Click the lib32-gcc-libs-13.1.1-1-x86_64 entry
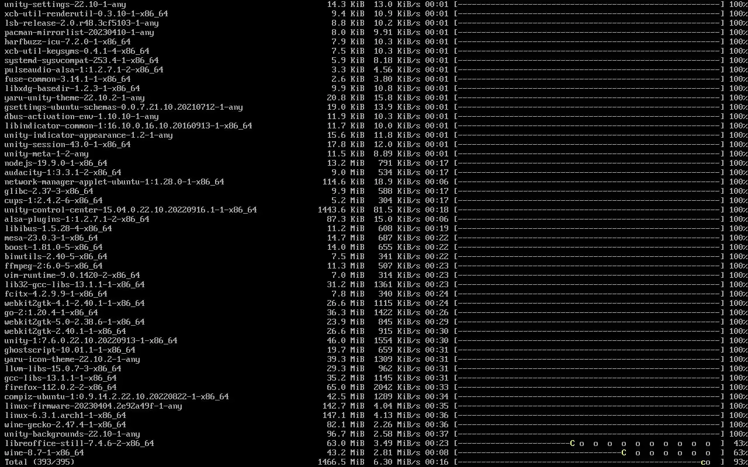This screenshot has height=467, width=748. [75, 284]
